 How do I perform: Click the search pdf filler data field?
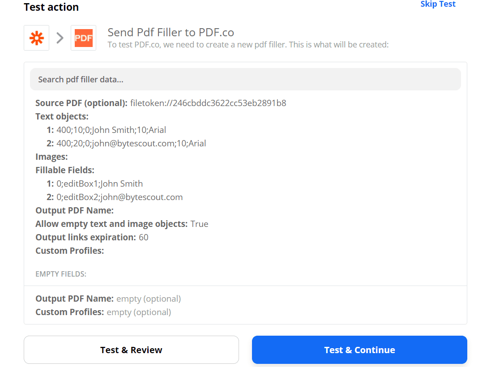[245, 79]
